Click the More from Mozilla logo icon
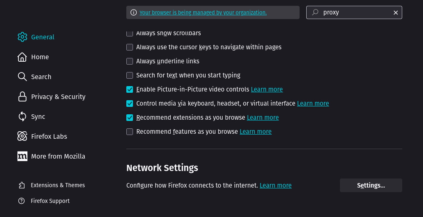This screenshot has height=217, width=423. pyautogui.click(x=22, y=156)
